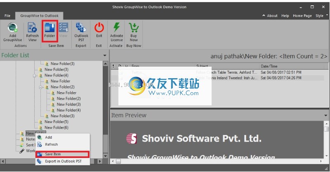330x172 pixels.
Task: Select the Work tree item
Action: coord(31,151)
